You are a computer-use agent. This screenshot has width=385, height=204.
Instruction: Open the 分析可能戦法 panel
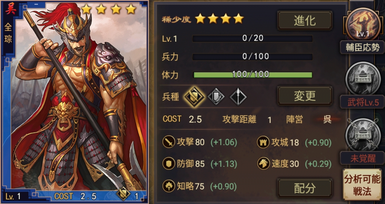tap(362, 185)
